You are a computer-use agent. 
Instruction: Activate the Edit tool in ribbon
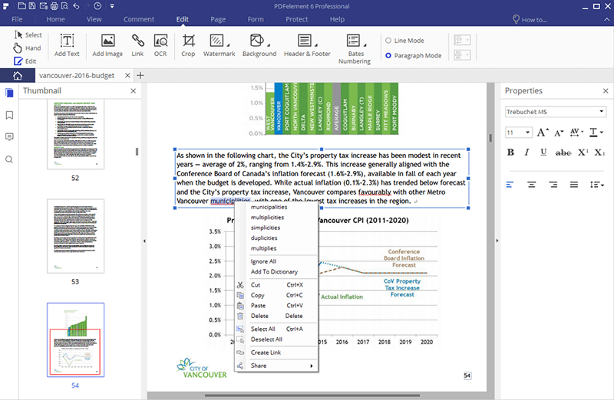coord(25,61)
